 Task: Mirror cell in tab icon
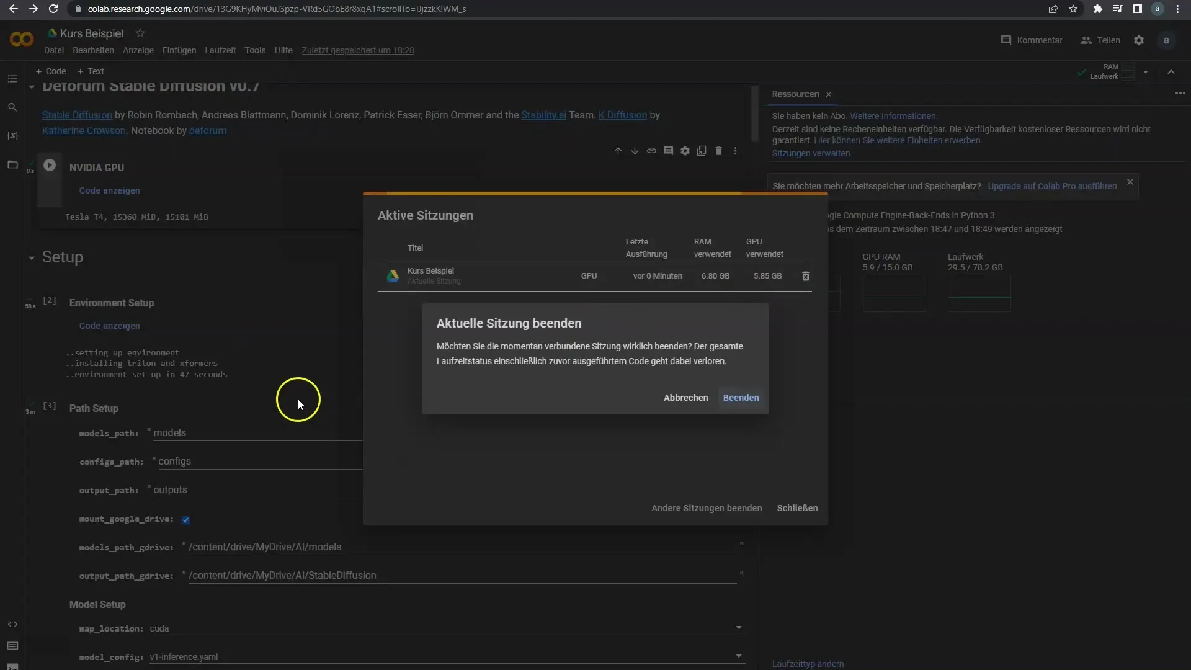(x=702, y=151)
